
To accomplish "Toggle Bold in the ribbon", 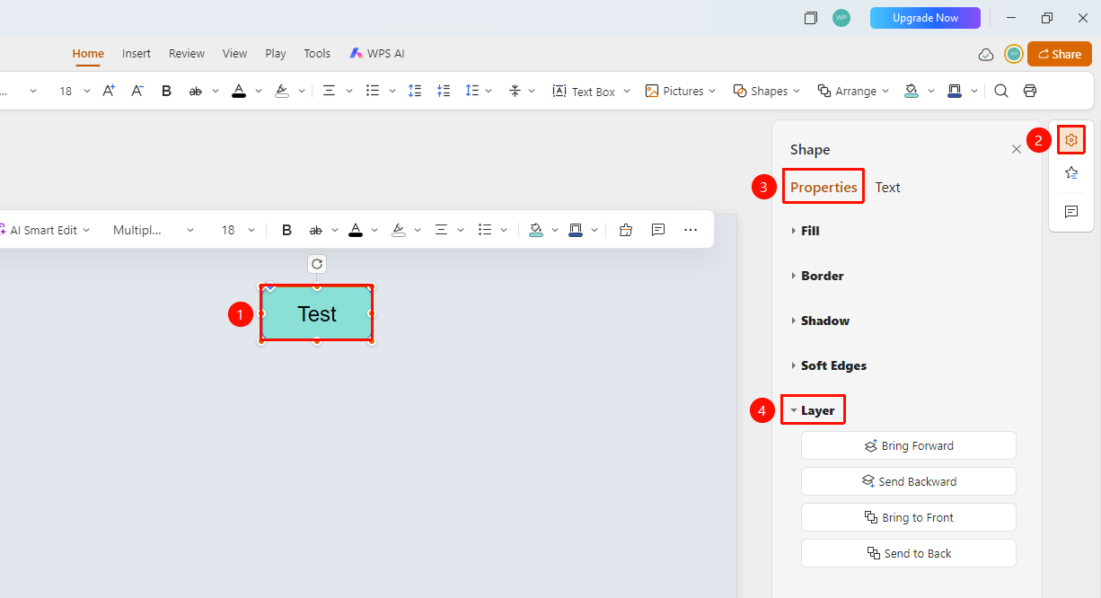I will pyautogui.click(x=166, y=91).
